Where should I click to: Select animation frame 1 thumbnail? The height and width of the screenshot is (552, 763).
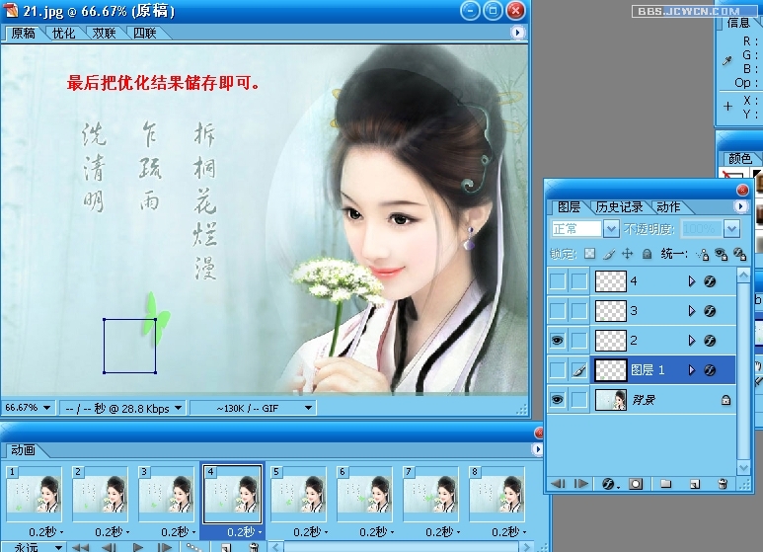coord(35,494)
